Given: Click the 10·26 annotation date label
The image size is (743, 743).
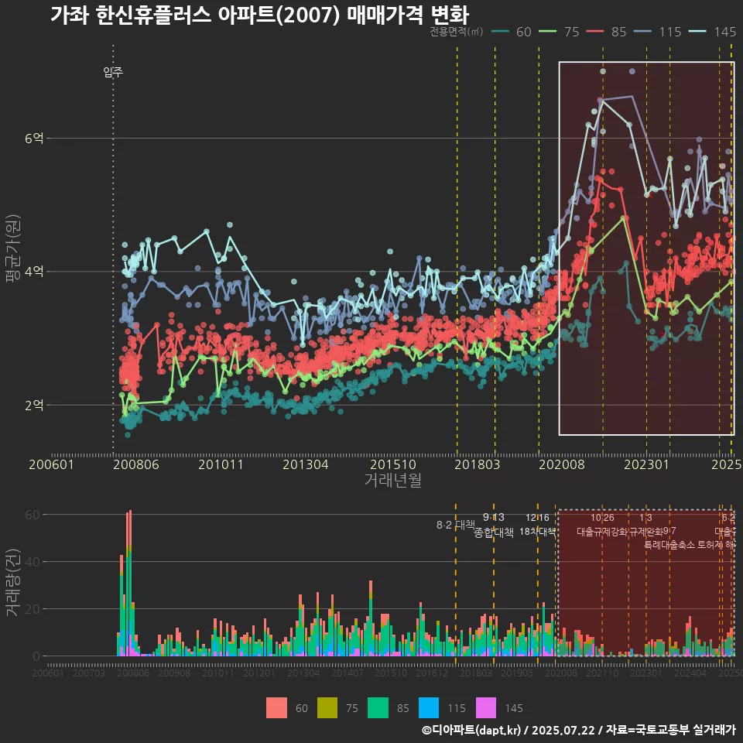Looking at the screenshot, I should pyautogui.click(x=602, y=518).
